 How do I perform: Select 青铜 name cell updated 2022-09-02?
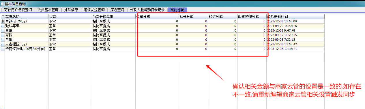tap(27, 35)
